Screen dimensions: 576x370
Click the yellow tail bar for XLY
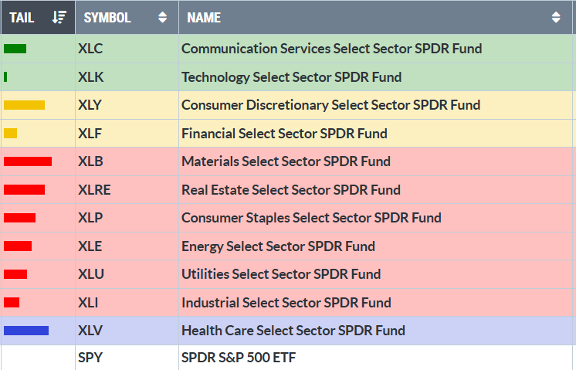(x=24, y=105)
